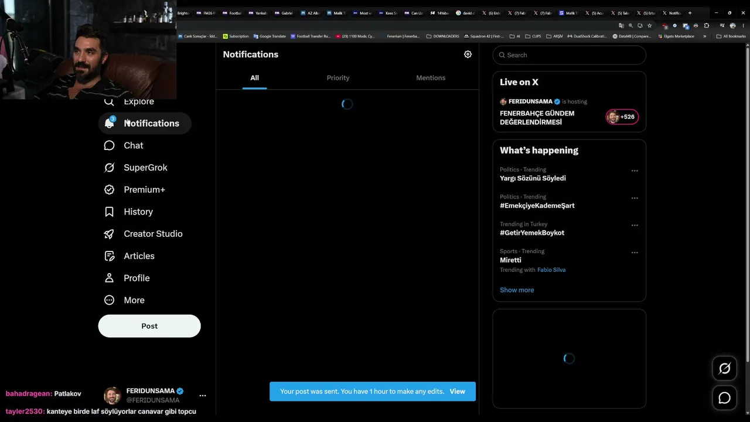Select the All notifications tab
This screenshot has width=750, height=422.
[x=254, y=78]
